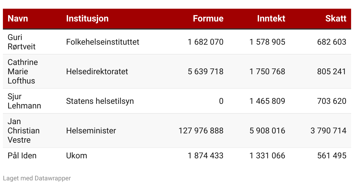The image size is (354, 185).
Task: Click the Jan Christian Vestre name cell
Action: 24,130
